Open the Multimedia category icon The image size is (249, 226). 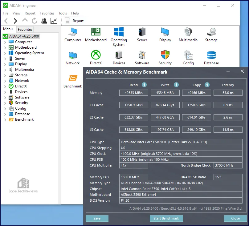[x=188, y=34]
